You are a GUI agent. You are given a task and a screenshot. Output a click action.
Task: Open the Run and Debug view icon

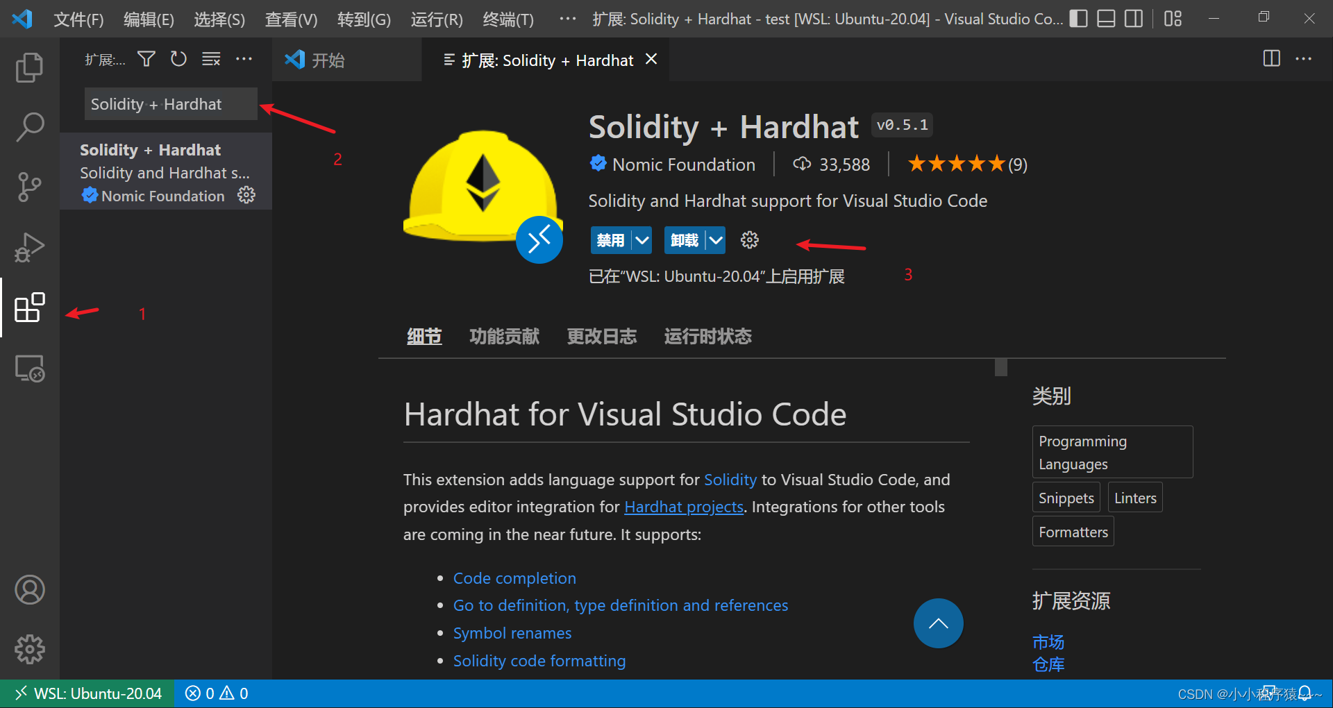tap(29, 247)
